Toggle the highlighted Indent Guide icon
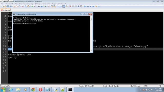This screenshot has width=164, height=92. click(x=64, y=6)
